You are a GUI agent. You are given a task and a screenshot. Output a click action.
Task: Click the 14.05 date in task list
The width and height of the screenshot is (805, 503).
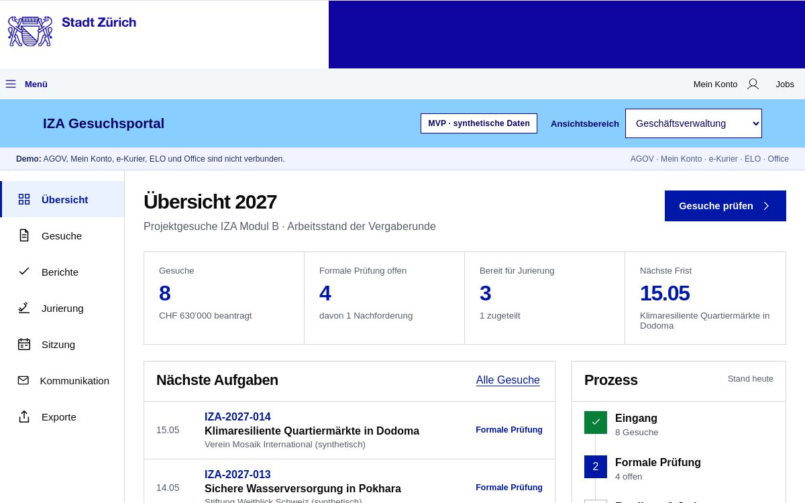[x=168, y=488]
